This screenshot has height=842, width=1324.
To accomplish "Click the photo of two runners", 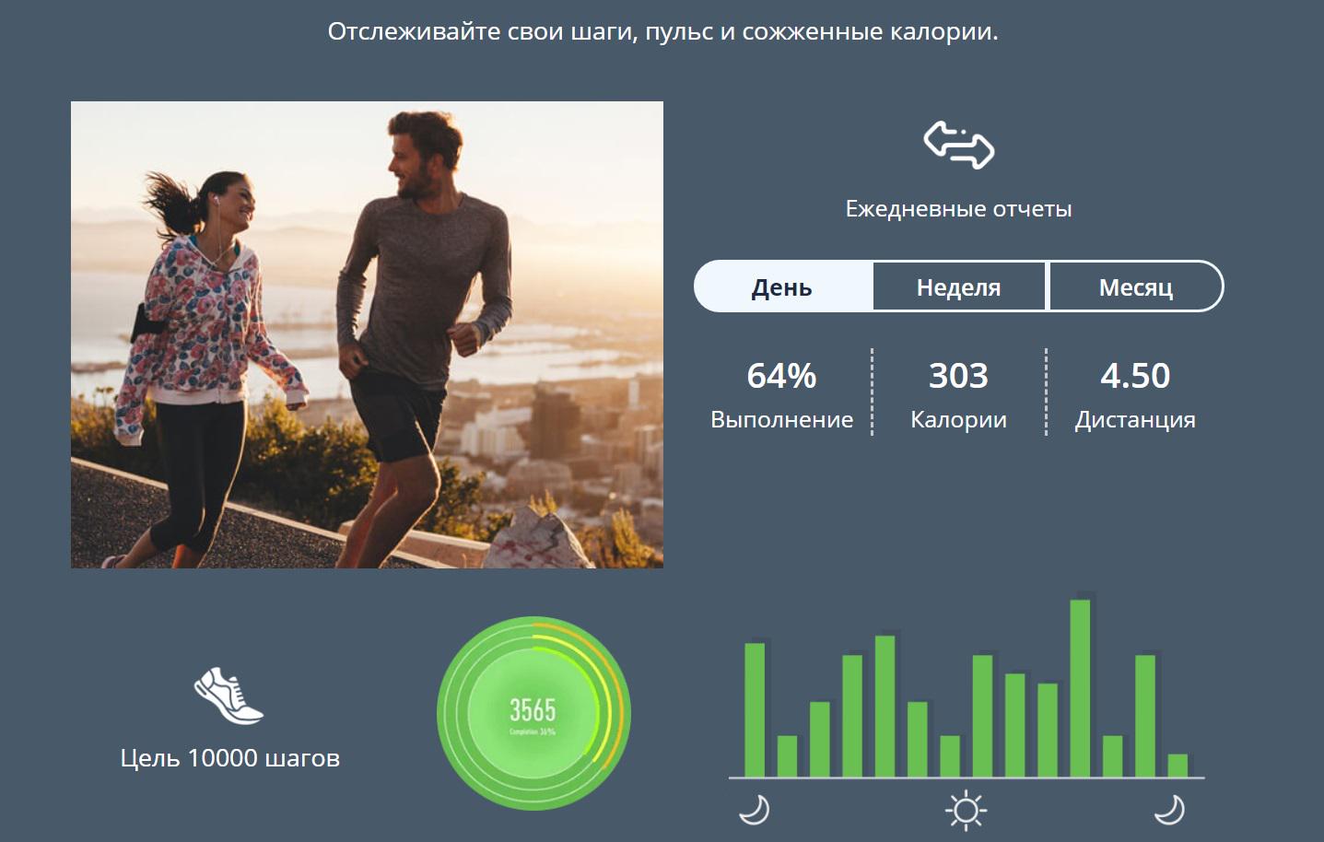I will tap(367, 334).
